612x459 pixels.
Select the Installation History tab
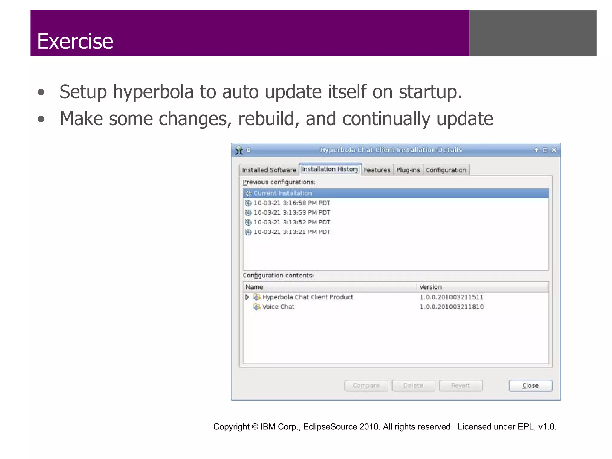point(330,169)
